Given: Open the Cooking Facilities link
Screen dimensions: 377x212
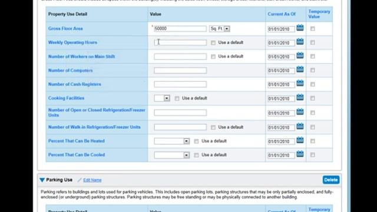Looking at the screenshot, I should pyautogui.click(x=66, y=98).
